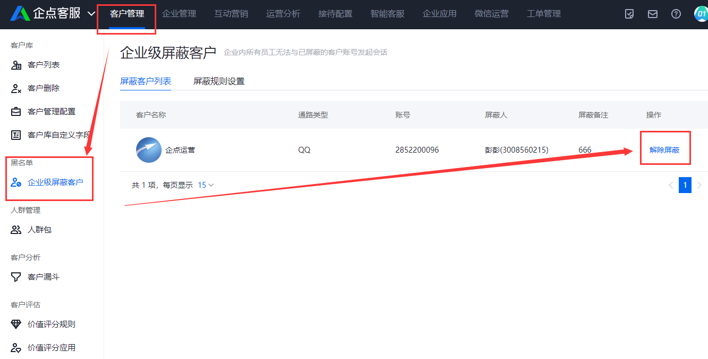Screen dimensions: 708x359
Task: Click account number 2852200096
Action: click(417, 150)
